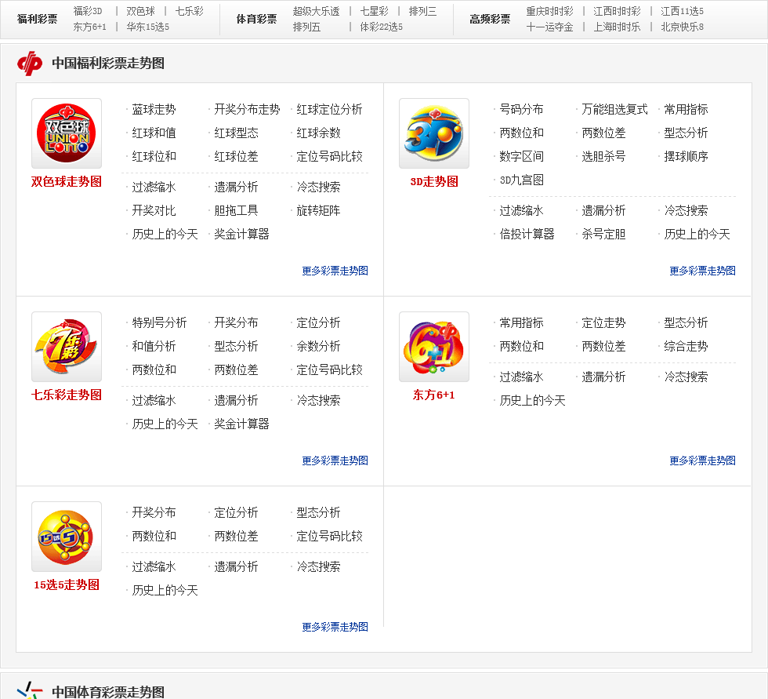This screenshot has height=699, width=768.
Task: Open 旋转矩阵 link
Action: [x=318, y=210]
